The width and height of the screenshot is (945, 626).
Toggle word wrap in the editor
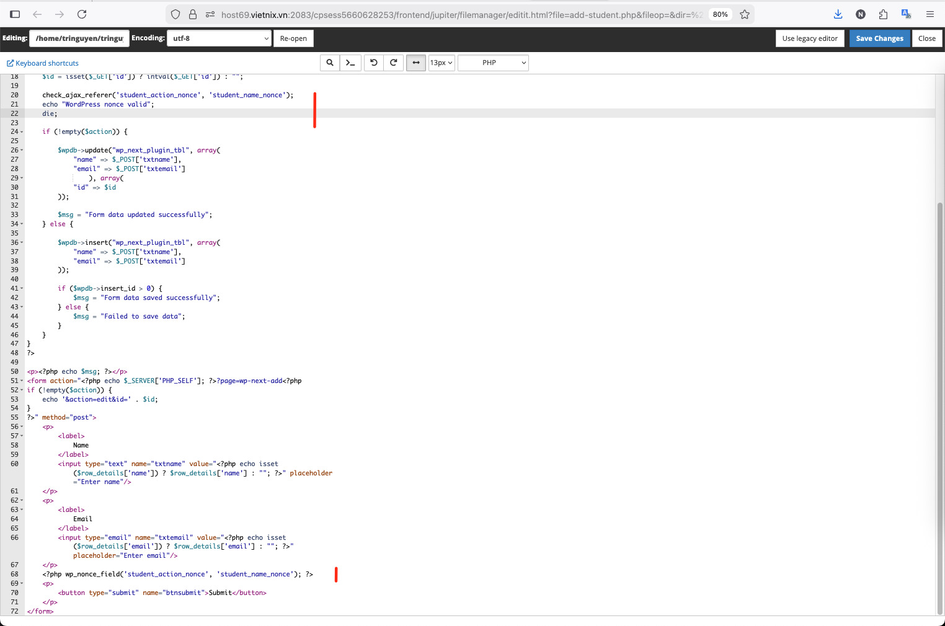click(415, 63)
